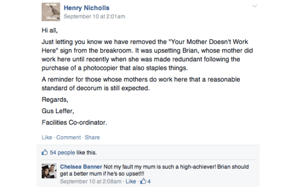Click the thumbs-up icon beside 54 people

45,152
